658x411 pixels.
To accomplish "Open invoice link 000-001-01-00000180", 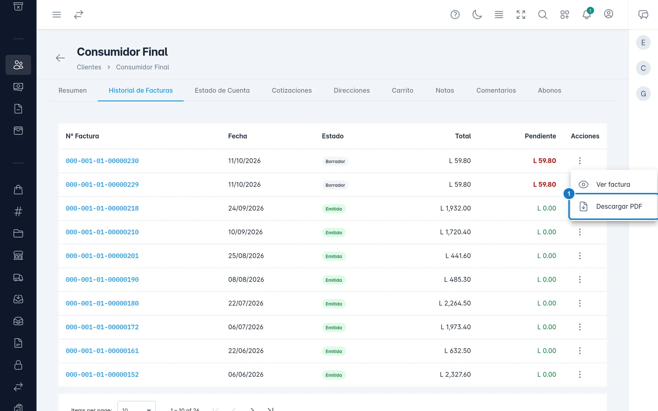I will (x=102, y=303).
